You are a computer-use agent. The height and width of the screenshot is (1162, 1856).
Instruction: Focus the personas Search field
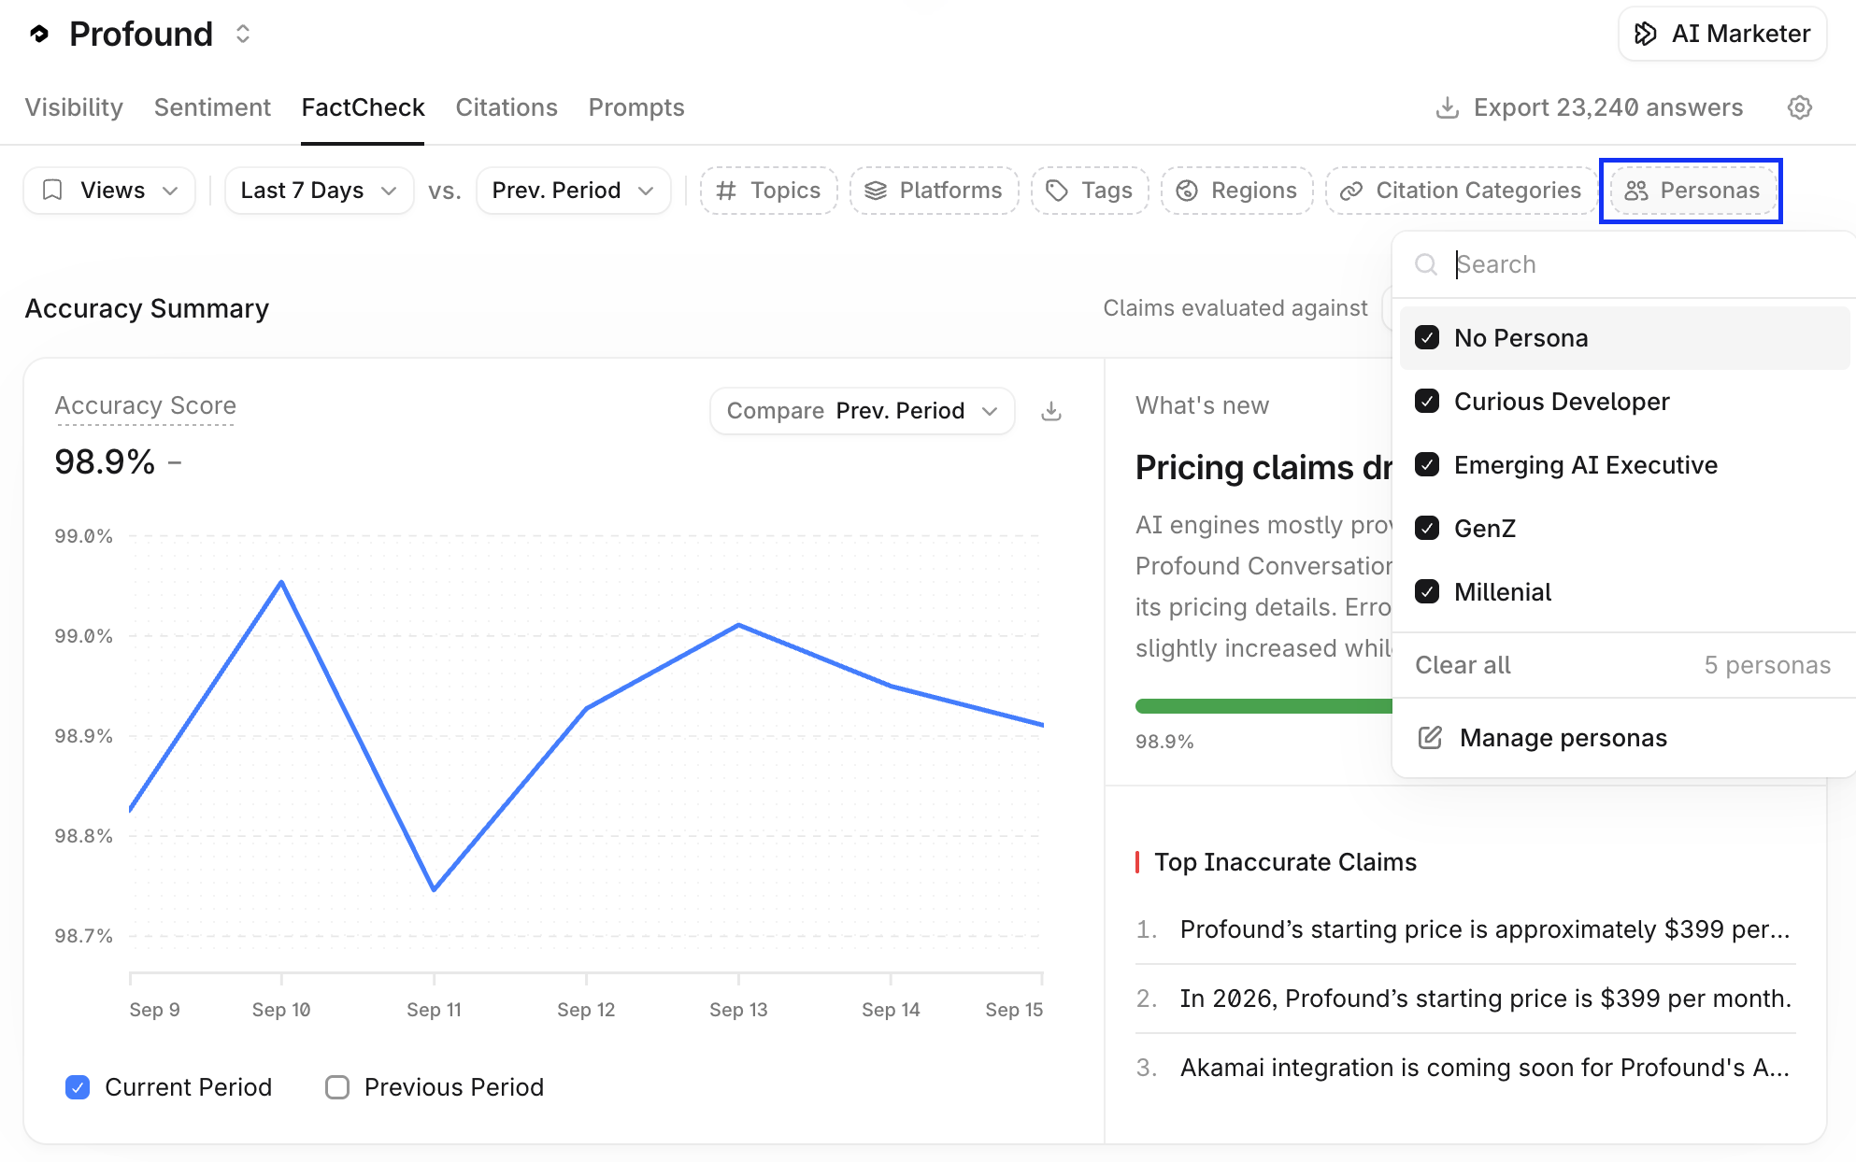pos(1624,264)
